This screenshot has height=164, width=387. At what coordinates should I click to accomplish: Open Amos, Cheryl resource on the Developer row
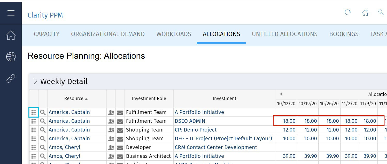[x=65, y=147]
